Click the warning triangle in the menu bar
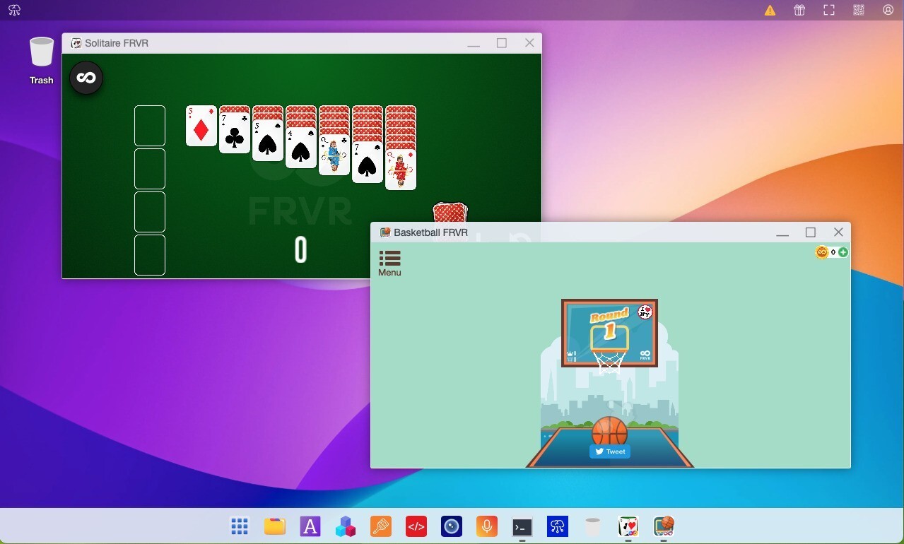The image size is (904, 544). pos(769,10)
